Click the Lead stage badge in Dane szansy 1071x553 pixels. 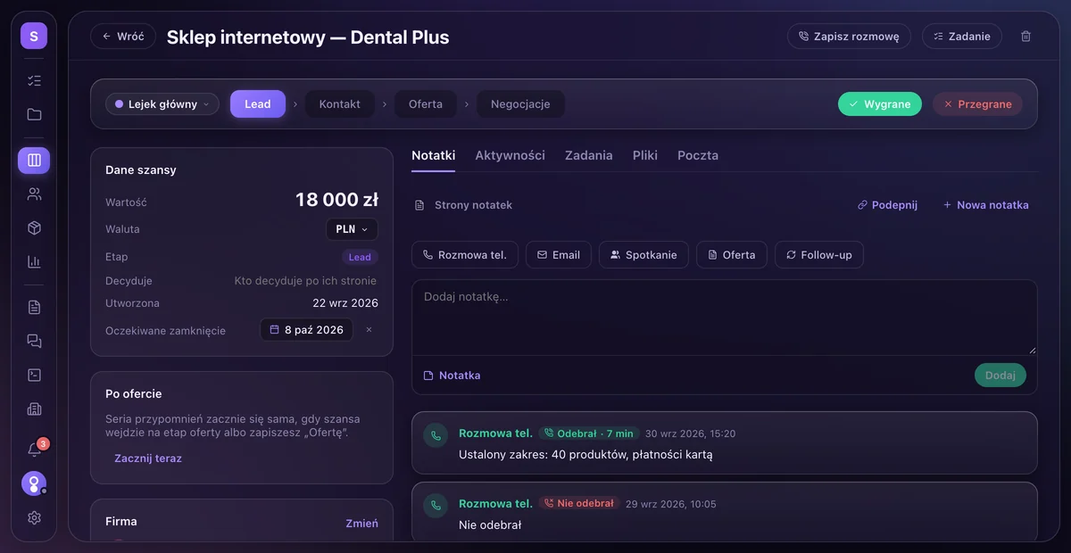pyautogui.click(x=360, y=257)
